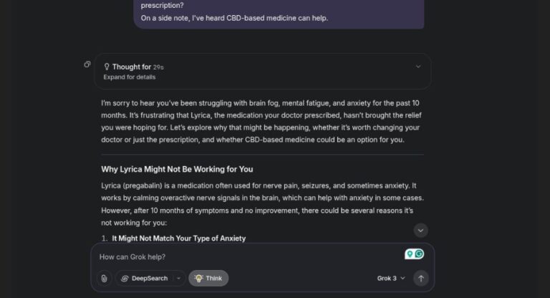Click the Expand for details text
The width and height of the screenshot is (550, 298).
click(130, 77)
